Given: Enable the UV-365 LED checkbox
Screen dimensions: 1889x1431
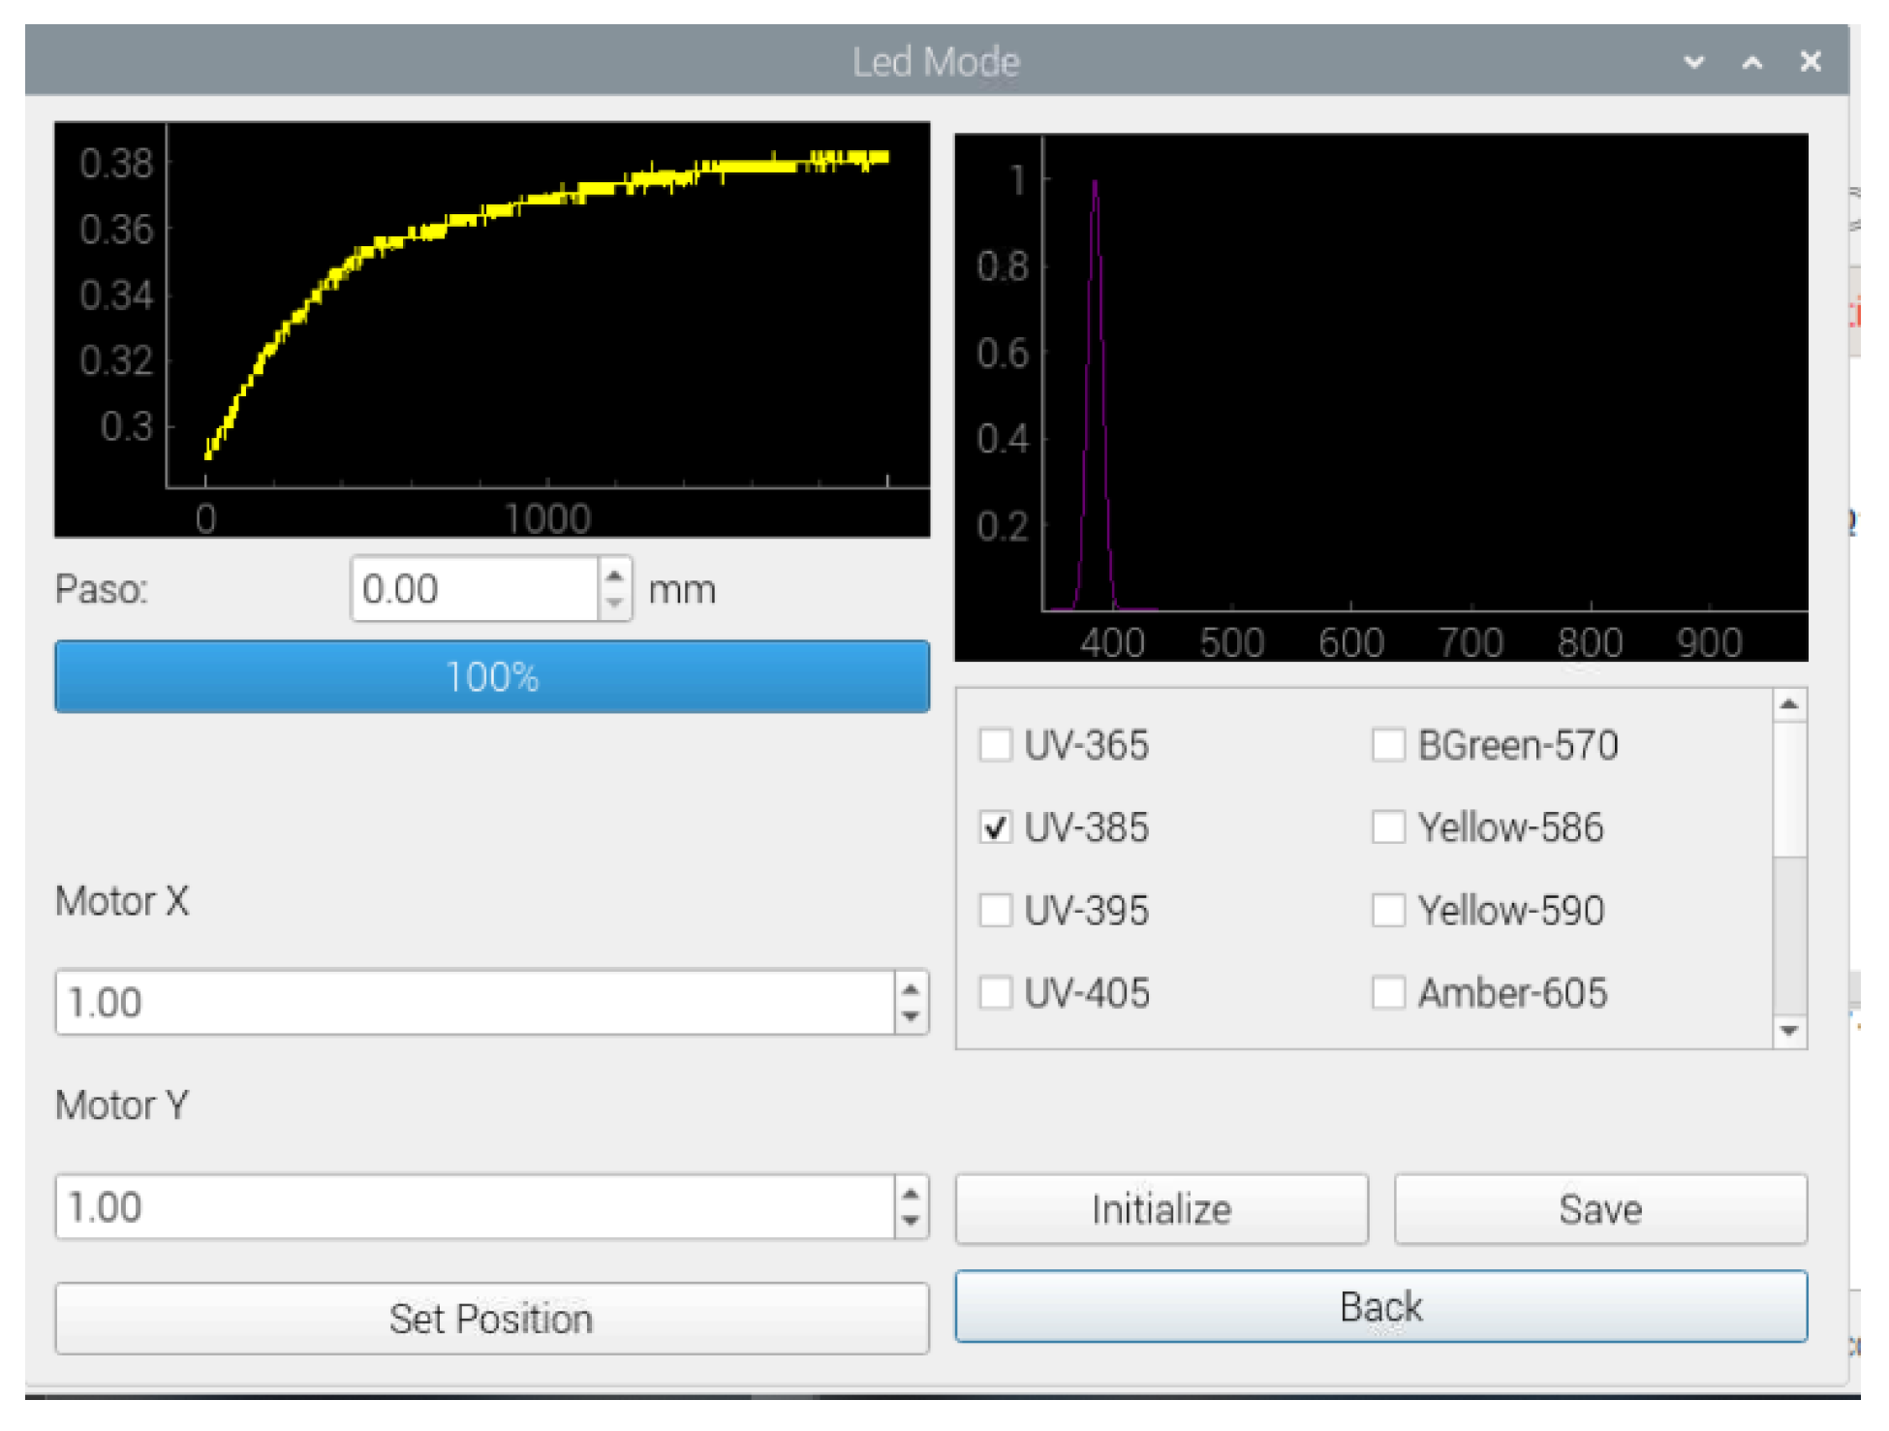Looking at the screenshot, I should (995, 745).
